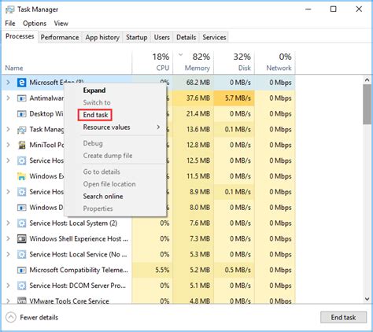Click the Windows D... process icon

tap(21, 208)
